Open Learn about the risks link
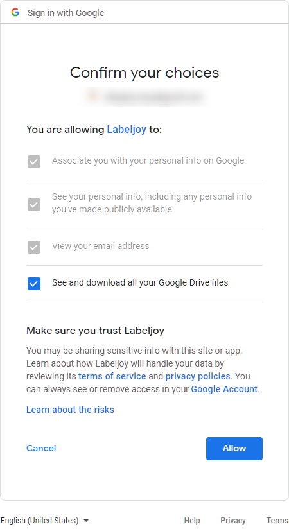289x529 pixels. click(70, 410)
